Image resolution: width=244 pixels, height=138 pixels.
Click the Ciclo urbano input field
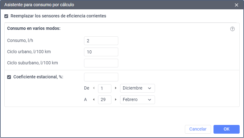coord(101,52)
